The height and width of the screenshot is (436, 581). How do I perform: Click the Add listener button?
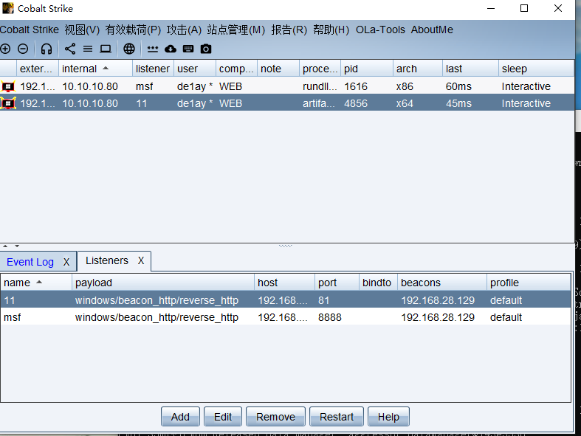(x=180, y=417)
